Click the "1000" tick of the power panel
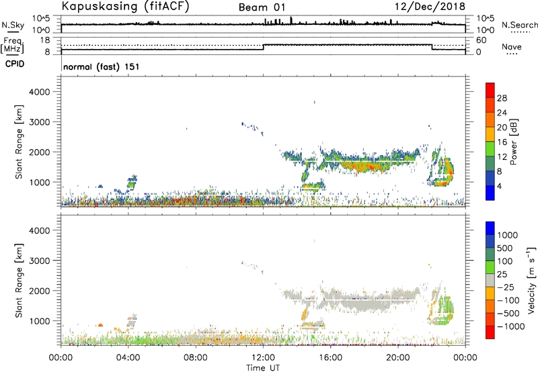 [39, 182]
